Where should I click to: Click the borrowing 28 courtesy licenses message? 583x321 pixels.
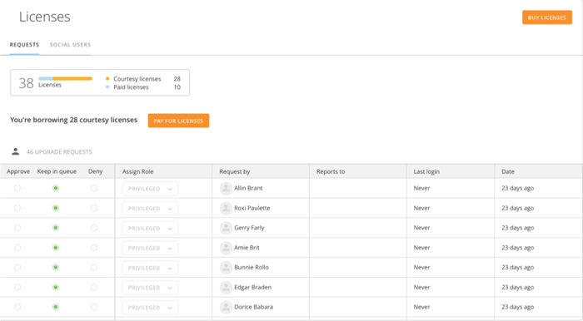(x=73, y=120)
